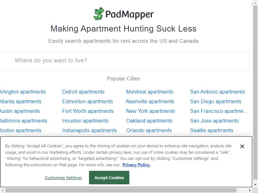The image size is (258, 193).
Task: Click the vertical scrollbar down arrow
Action: [x=255, y=185]
